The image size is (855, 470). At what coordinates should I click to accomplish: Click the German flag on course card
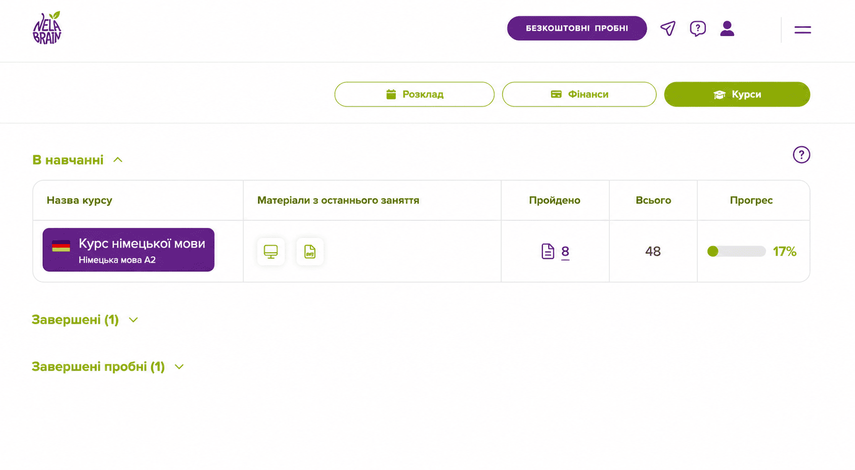tap(61, 246)
